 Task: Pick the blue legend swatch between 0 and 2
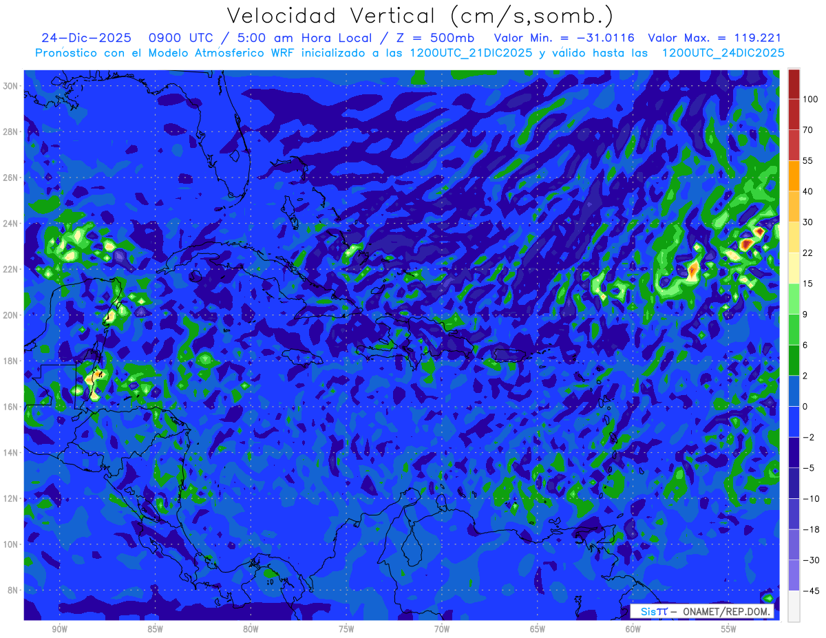click(x=794, y=391)
